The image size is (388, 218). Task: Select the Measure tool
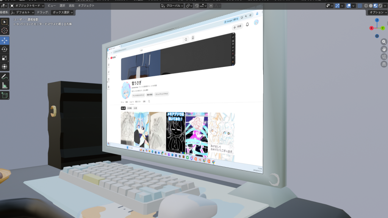pos(5,87)
